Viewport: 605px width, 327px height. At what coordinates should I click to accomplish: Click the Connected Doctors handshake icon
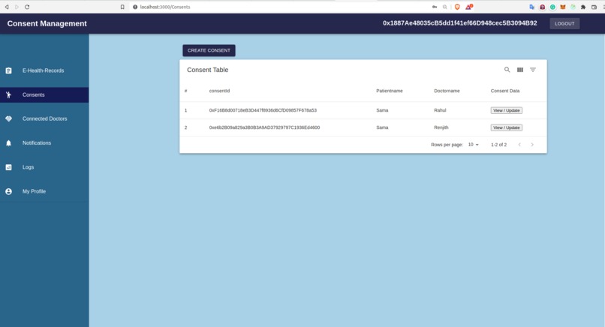point(8,118)
